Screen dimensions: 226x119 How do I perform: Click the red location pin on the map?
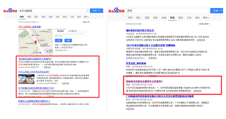coord(35,42)
